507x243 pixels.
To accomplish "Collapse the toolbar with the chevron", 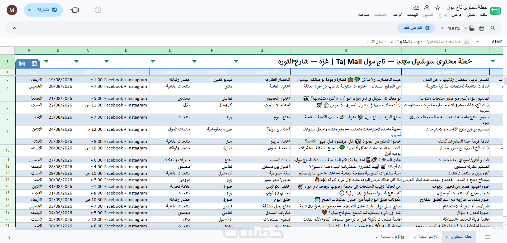I will pos(15,28).
